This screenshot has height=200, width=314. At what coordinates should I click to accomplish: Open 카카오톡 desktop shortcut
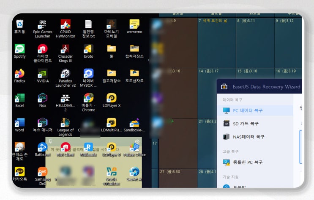[19, 174]
